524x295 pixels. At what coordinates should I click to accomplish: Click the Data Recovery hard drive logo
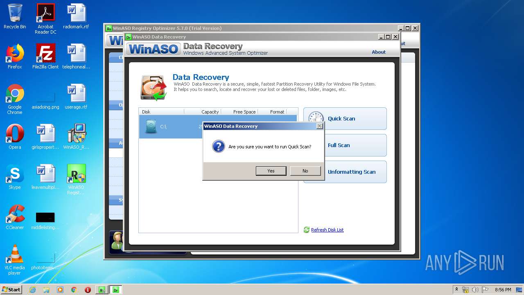point(154,87)
